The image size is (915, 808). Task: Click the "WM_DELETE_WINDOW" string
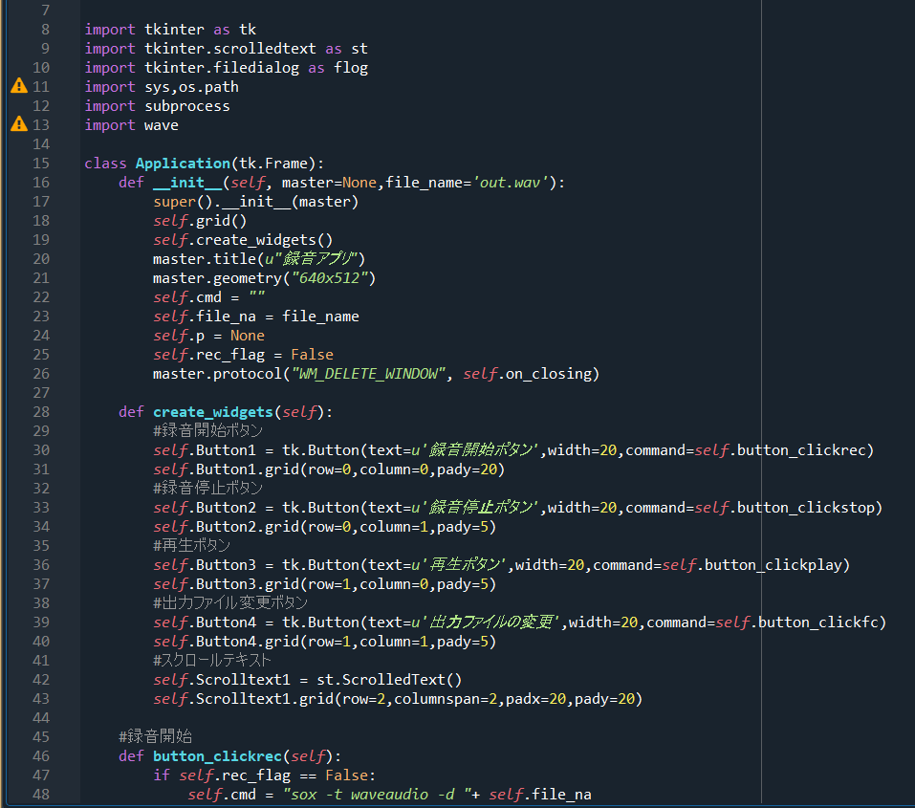[368, 374]
